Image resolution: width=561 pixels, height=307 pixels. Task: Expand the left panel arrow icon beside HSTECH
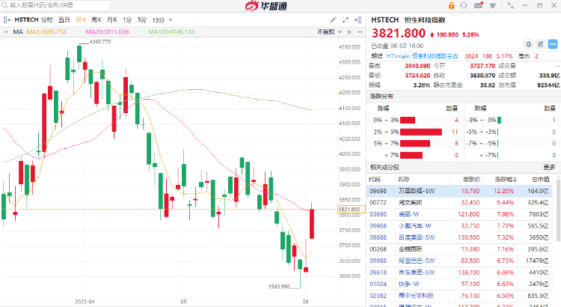(x=7, y=20)
